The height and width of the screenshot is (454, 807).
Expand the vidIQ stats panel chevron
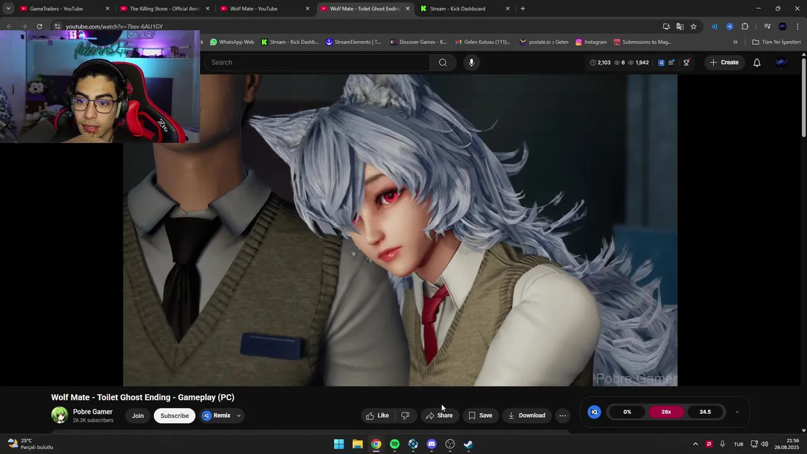coord(737,412)
